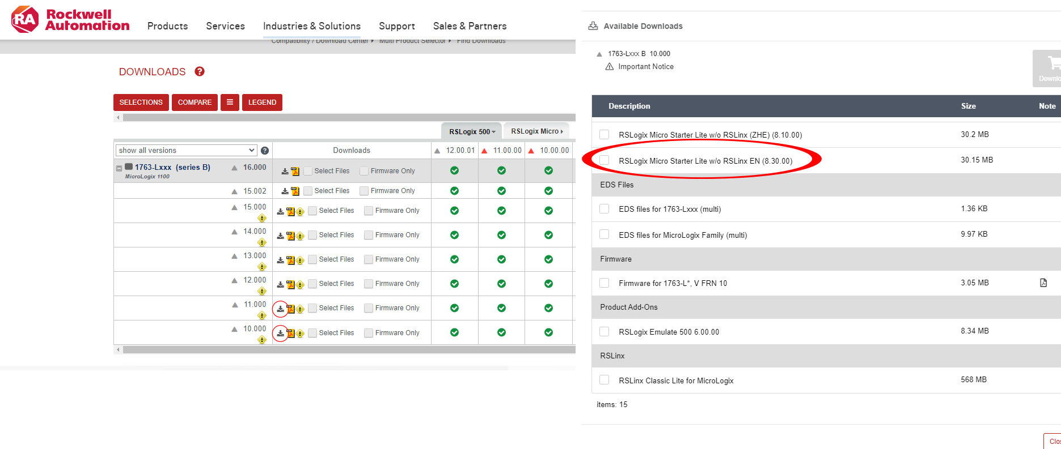Click the triangle beside version 13.000

point(234,256)
